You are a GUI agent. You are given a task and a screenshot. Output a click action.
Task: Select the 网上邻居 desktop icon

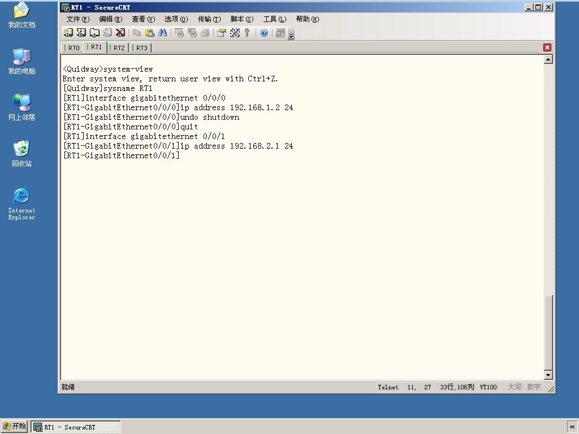22,107
